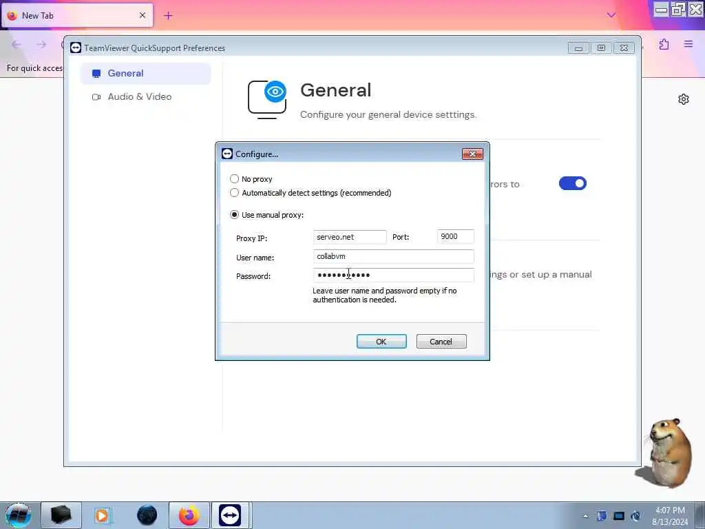
Task: Switch to Firefox in the taskbar
Action: point(189,515)
